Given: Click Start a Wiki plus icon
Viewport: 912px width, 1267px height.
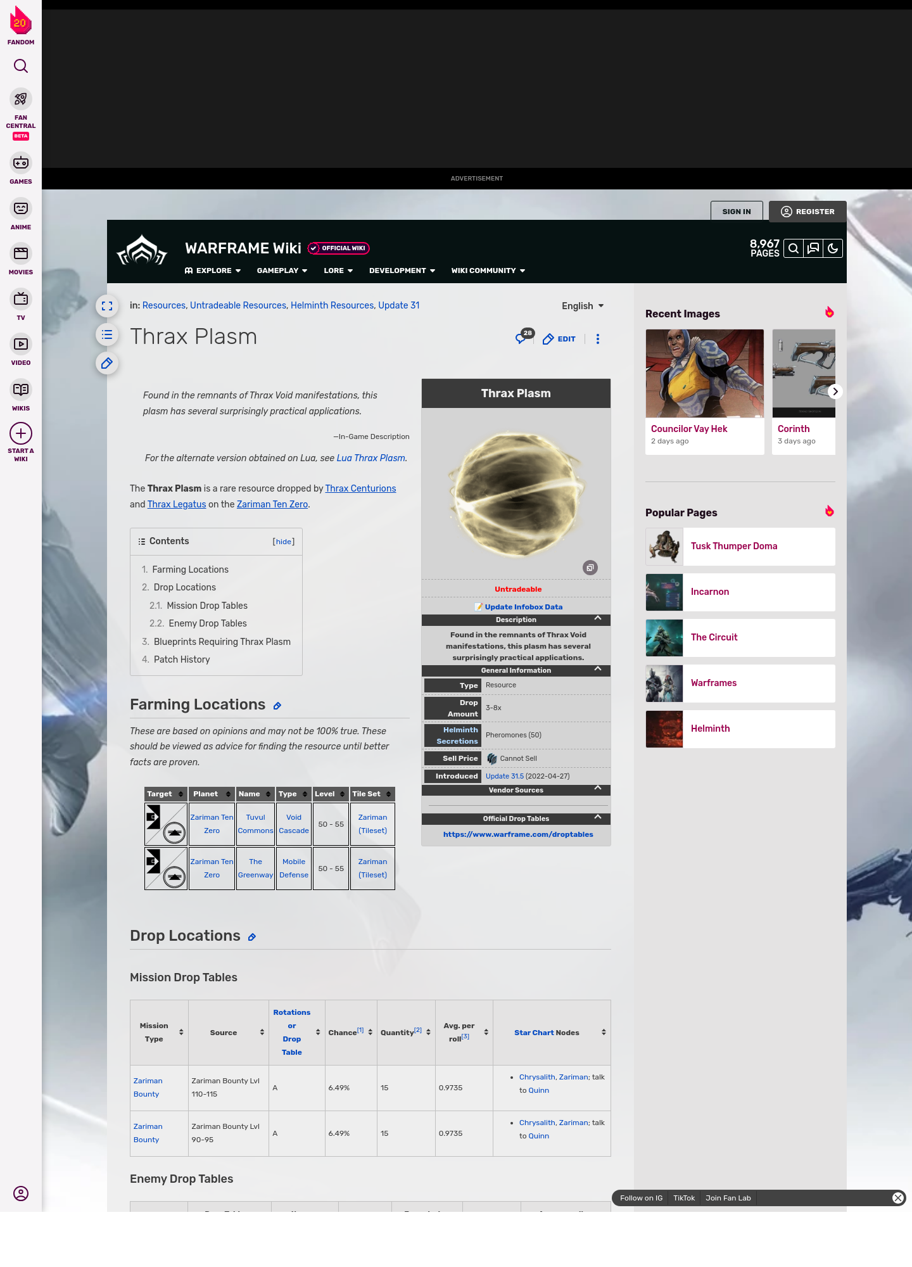Looking at the screenshot, I should [x=21, y=433].
